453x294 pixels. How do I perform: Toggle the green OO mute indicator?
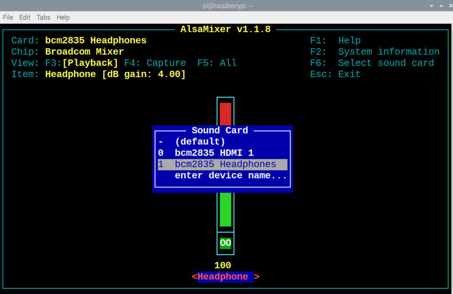pos(225,243)
